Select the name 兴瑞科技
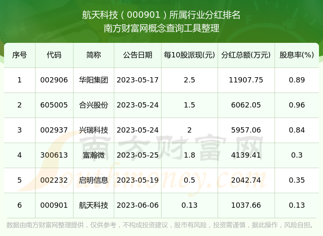This screenshot has width=323, height=236. [94, 130]
